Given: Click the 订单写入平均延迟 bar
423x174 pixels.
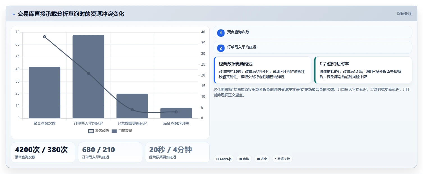Looking at the screenshot, I should 88,76.
